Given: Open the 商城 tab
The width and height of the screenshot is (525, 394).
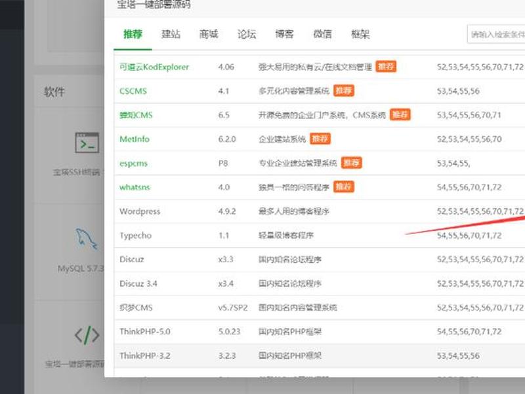Looking at the screenshot, I should [209, 34].
